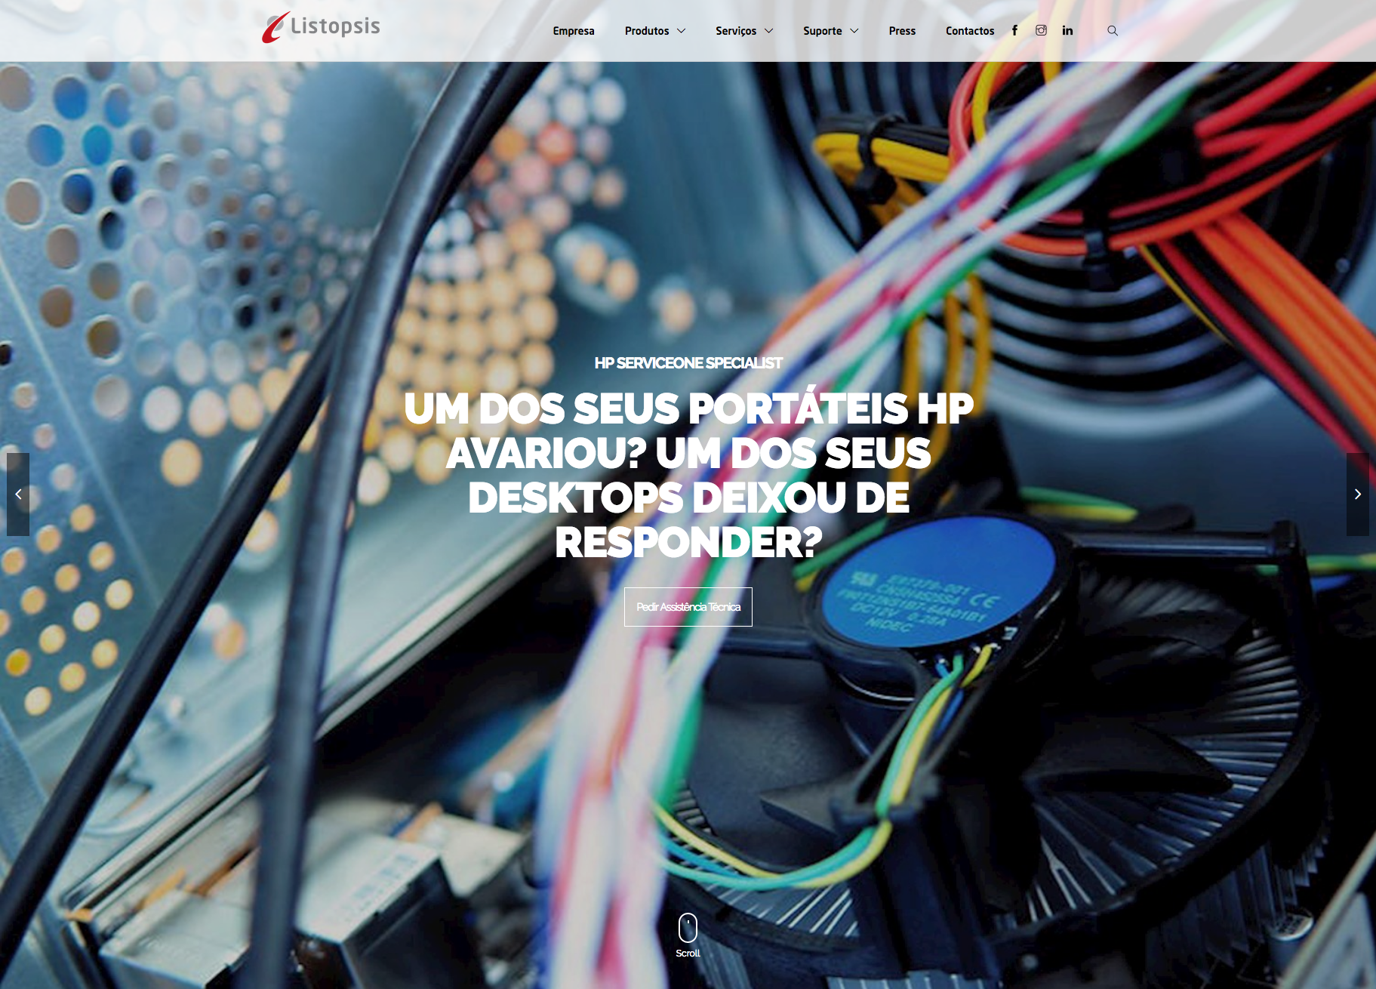Expand the chevron beside Suporte
Image resolution: width=1376 pixels, height=989 pixels.
[854, 31]
